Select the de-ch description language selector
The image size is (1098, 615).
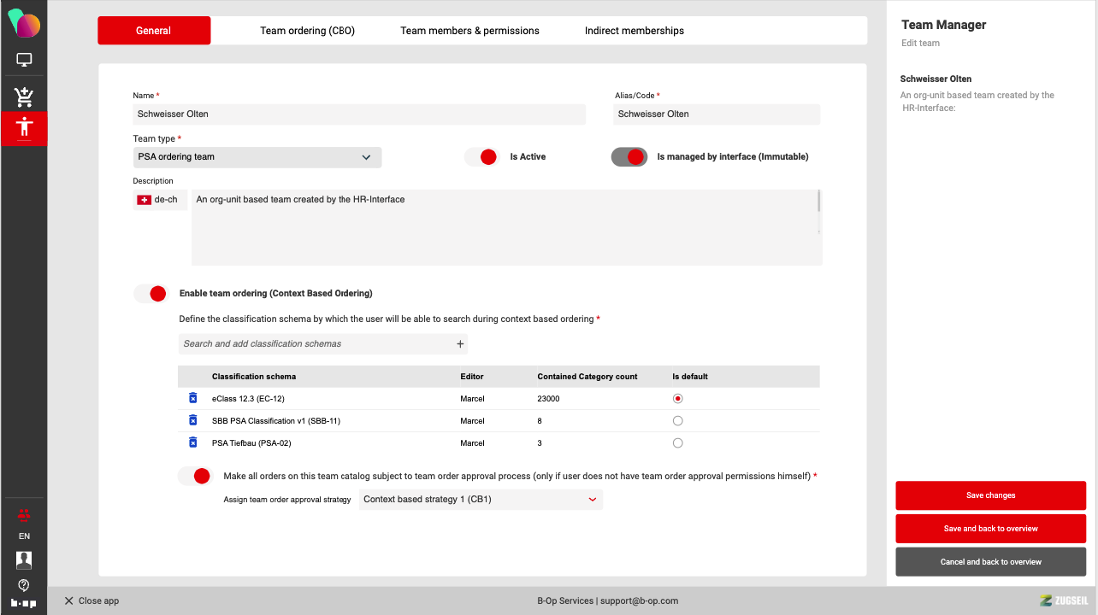(159, 200)
